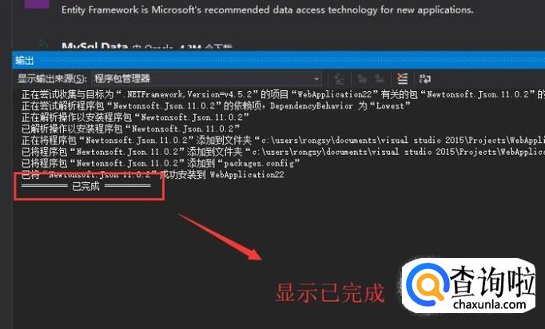Click Find Message in Code icon
Image resolution: width=545 pixels, height=329 pixels.
click(x=339, y=79)
